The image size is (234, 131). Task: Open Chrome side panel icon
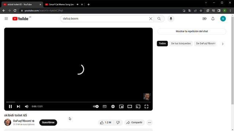(219, 11)
